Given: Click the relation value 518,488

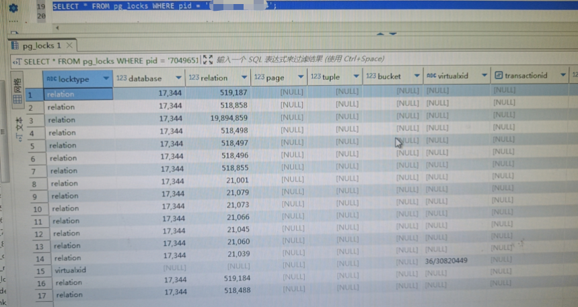Looking at the screenshot, I should click(237, 290).
